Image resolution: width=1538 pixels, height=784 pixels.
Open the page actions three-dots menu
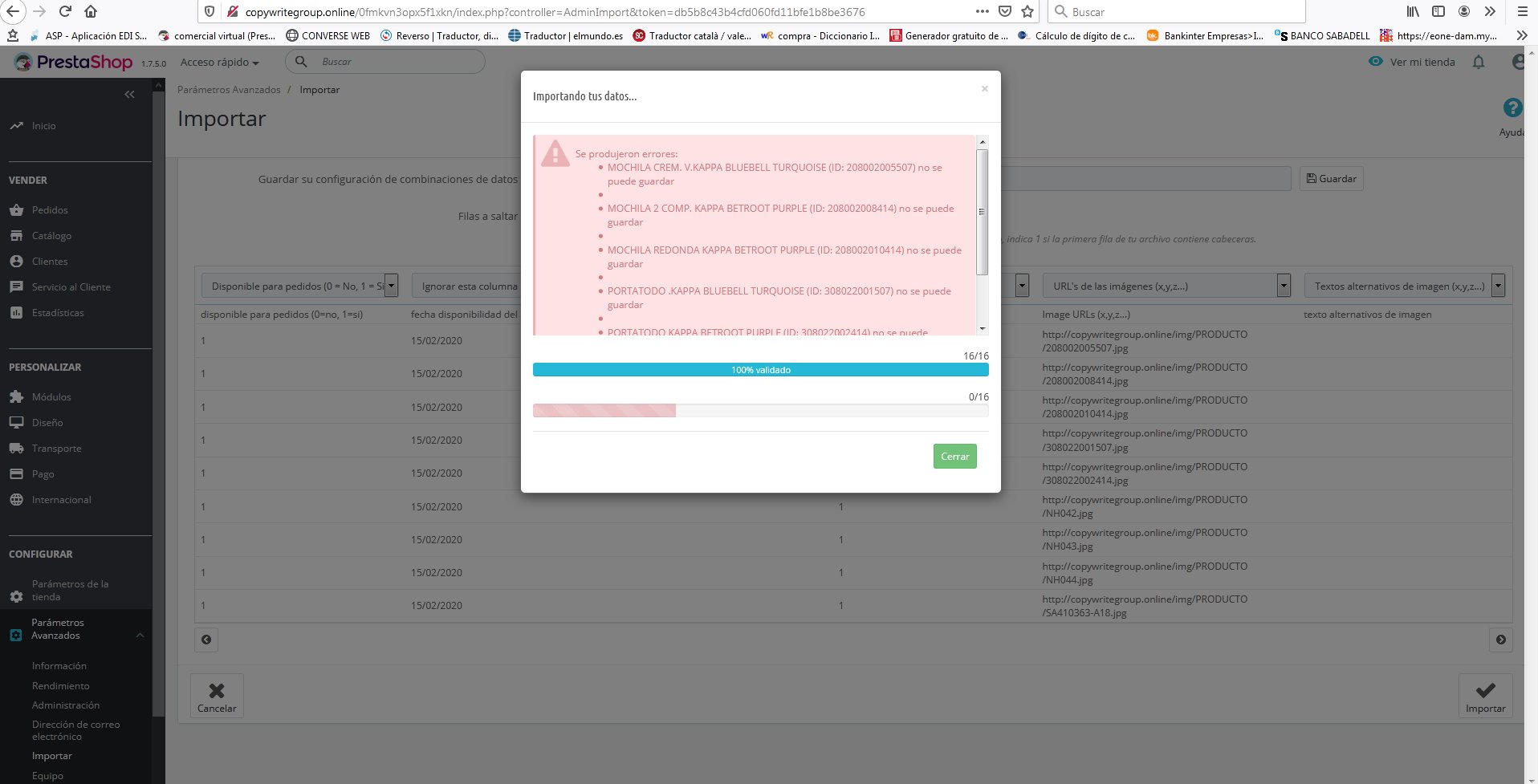click(982, 11)
